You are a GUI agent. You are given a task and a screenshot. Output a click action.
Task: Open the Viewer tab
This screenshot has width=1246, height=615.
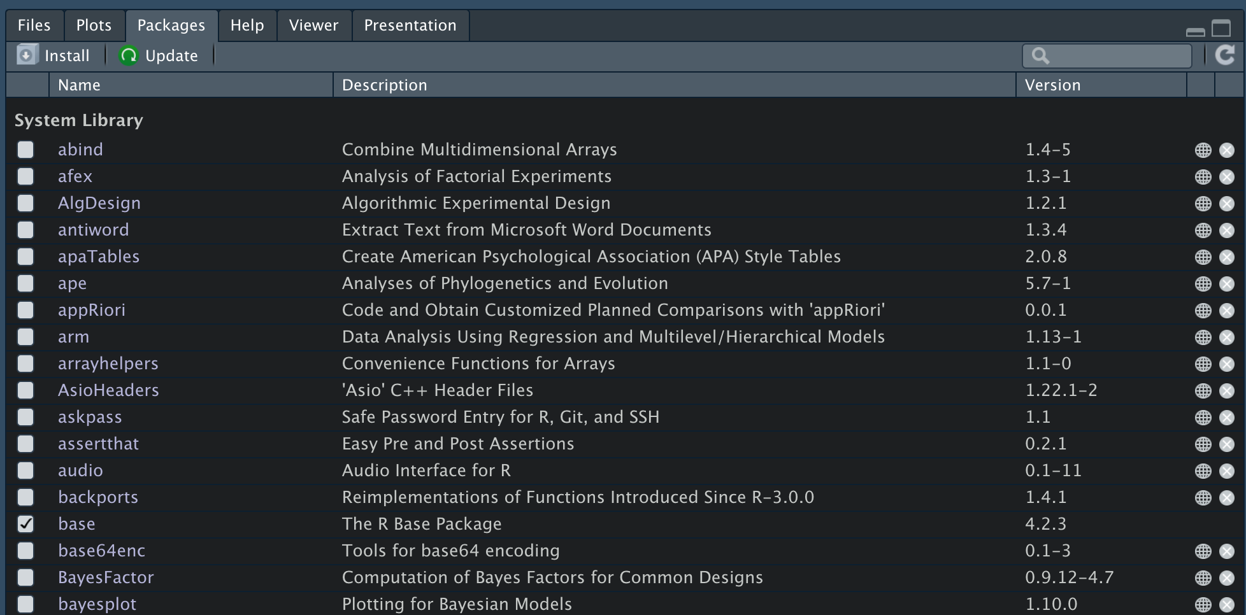313,25
